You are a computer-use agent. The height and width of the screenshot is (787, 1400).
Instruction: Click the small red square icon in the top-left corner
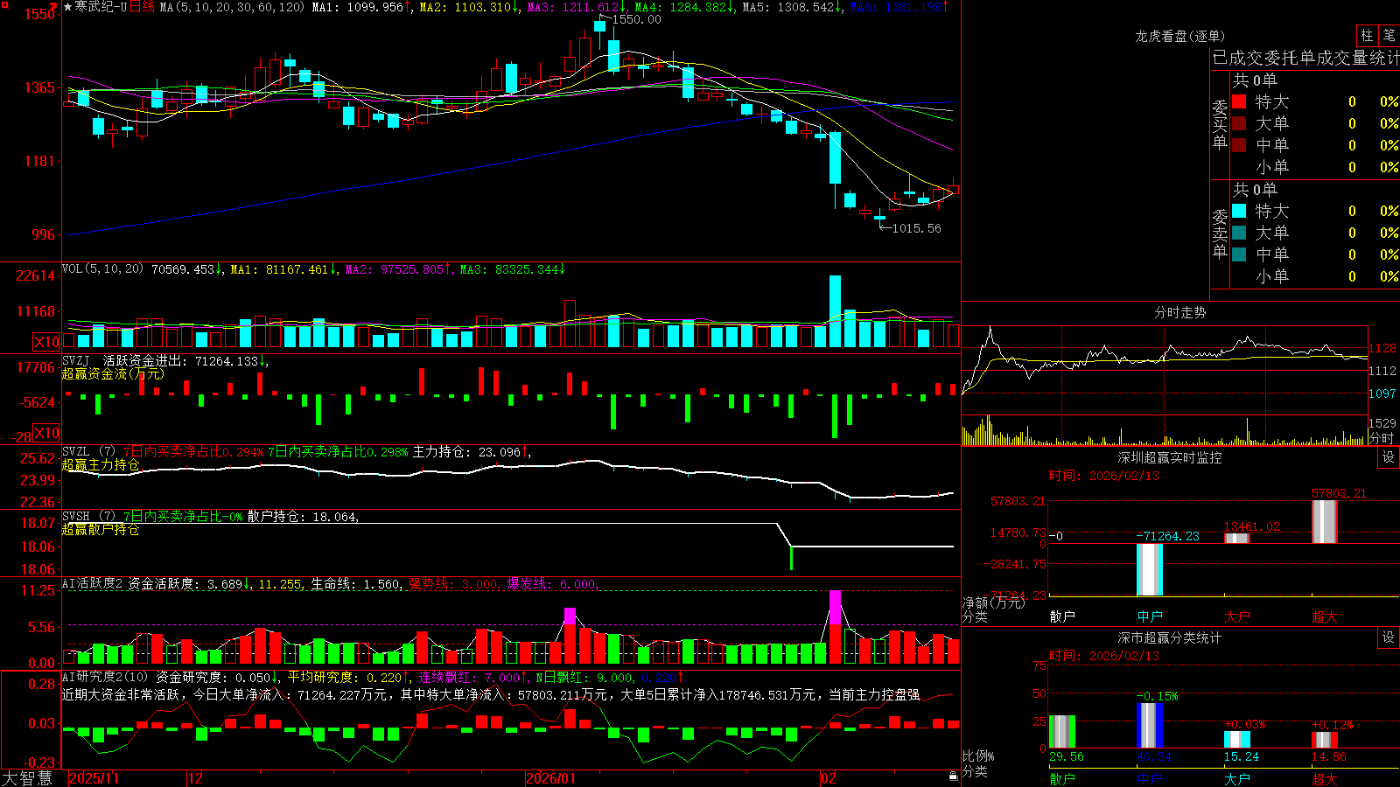click(3, 3)
